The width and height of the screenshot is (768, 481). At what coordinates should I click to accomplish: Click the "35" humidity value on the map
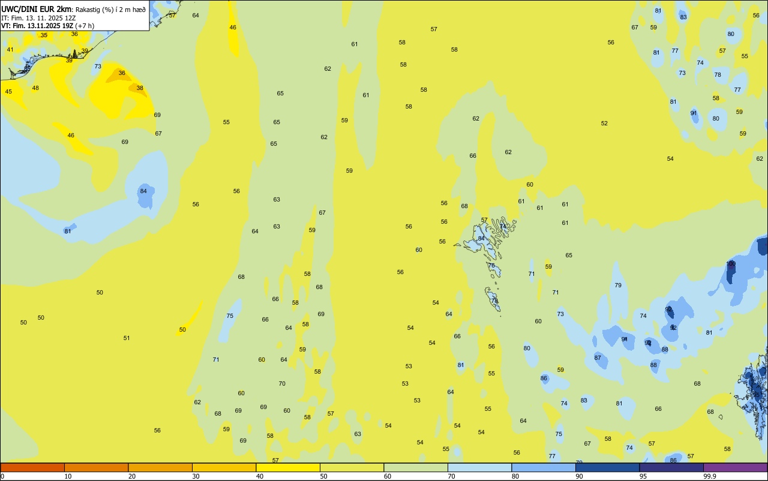click(x=44, y=35)
